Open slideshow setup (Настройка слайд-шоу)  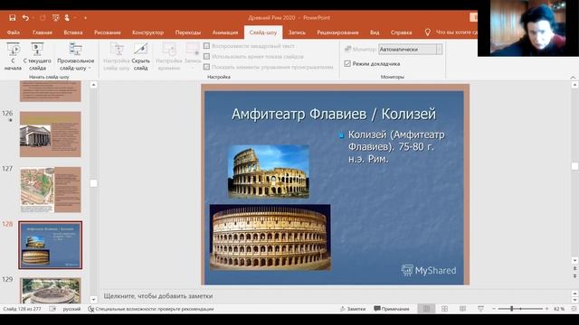pyautogui.click(x=117, y=56)
